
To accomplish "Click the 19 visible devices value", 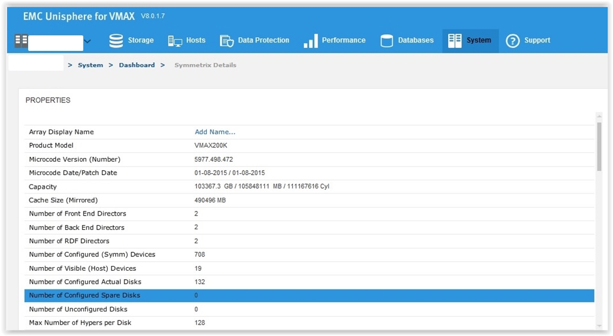I will 198,268.
